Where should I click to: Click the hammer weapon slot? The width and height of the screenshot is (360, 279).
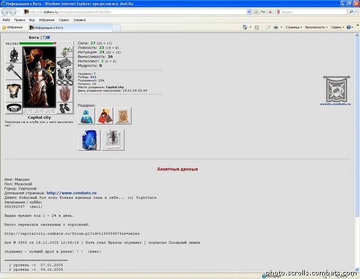[x=14, y=71]
